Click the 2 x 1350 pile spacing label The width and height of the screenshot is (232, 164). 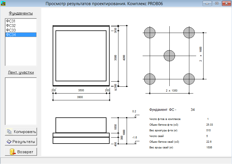pyautogui.click(x=171, y=91)
